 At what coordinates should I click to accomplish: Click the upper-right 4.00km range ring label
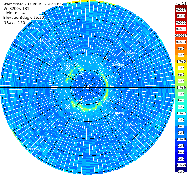tap(142, 40)
